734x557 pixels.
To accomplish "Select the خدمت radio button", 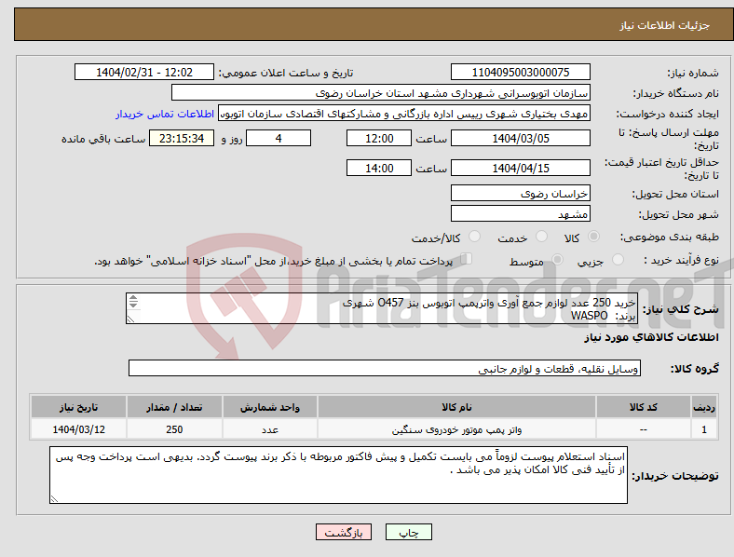I will 541,237.
